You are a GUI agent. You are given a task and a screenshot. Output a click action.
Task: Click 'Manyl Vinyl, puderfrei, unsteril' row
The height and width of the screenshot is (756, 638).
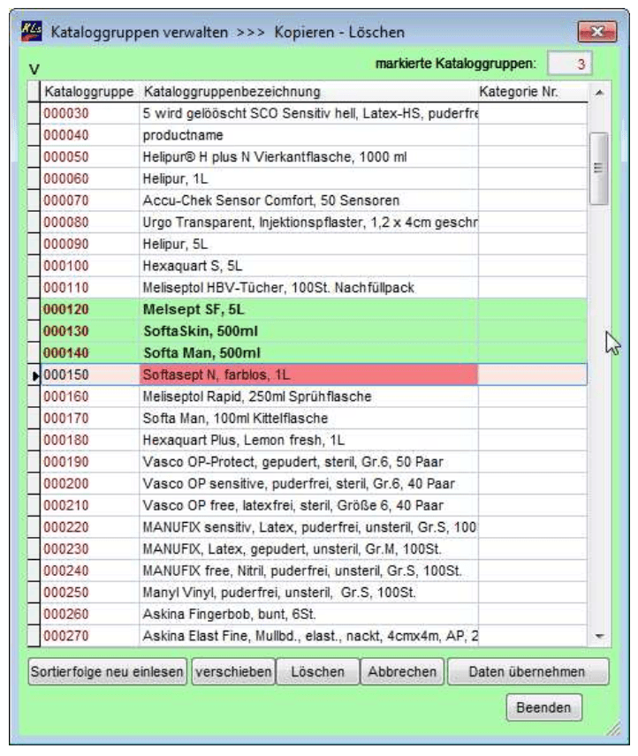coord(308,593)
